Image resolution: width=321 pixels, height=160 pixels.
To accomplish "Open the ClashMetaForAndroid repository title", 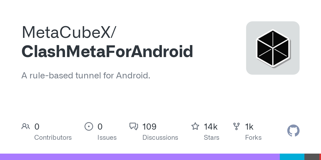I will 107,51.
